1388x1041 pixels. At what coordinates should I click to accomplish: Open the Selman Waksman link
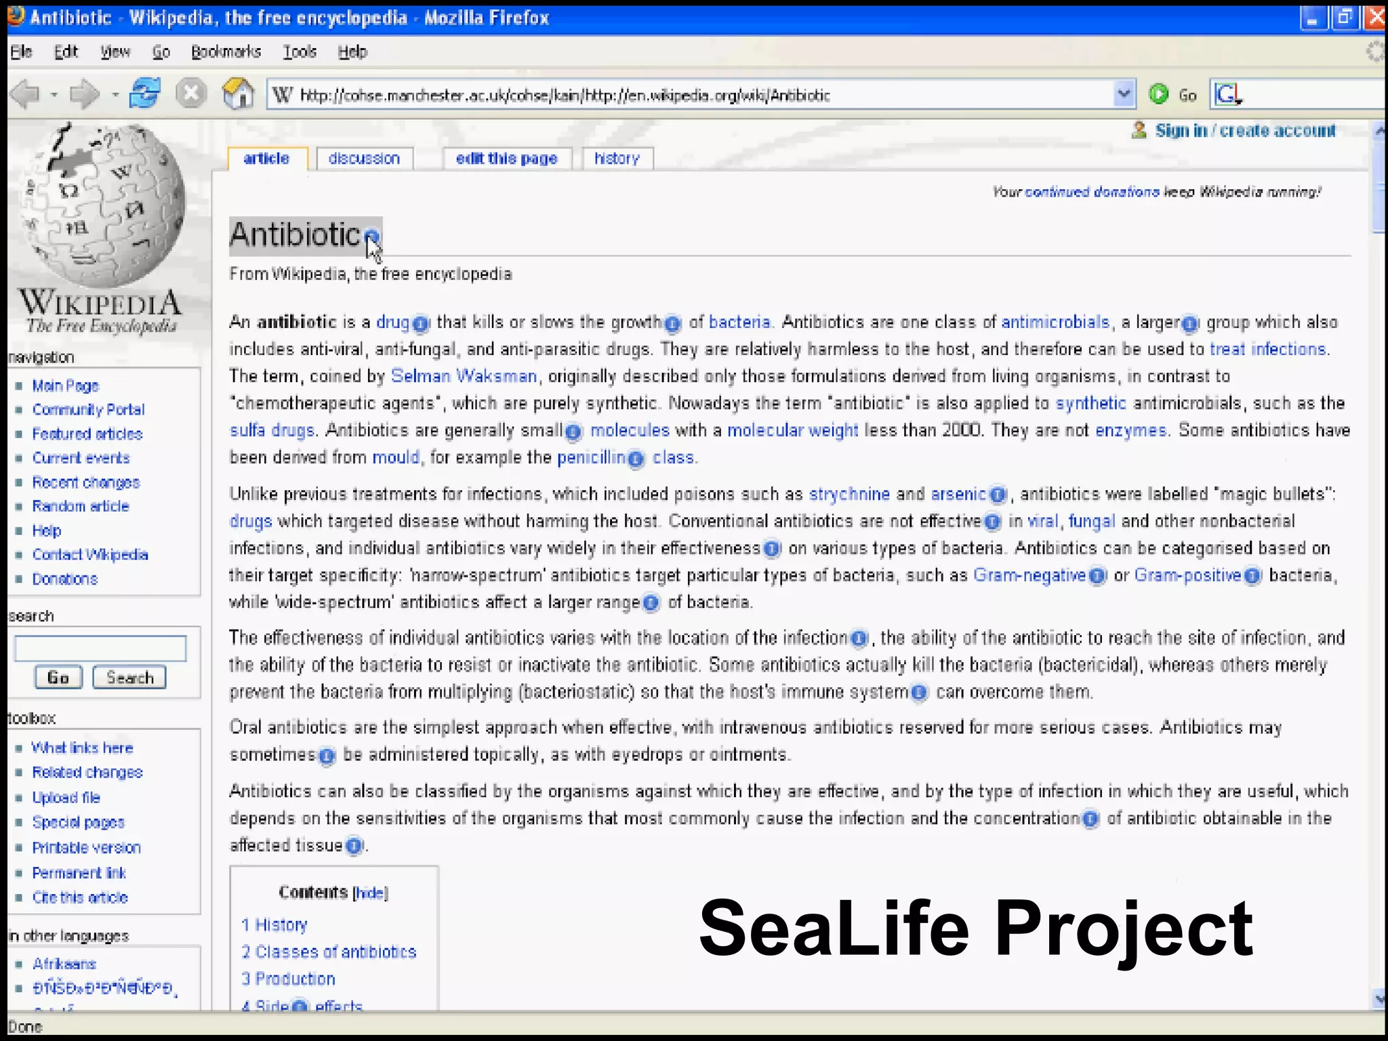(464, 376)
